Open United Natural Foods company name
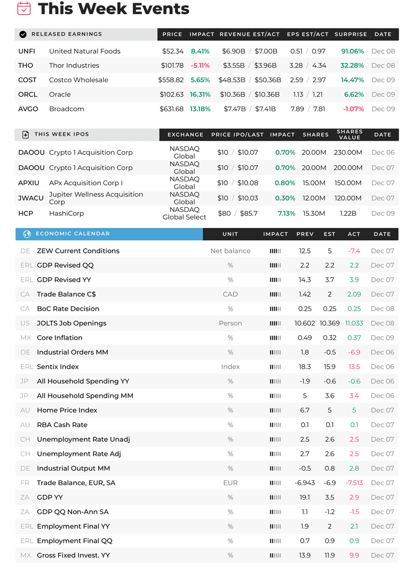Viewport: 410px width, 580px height. (85, 51)
